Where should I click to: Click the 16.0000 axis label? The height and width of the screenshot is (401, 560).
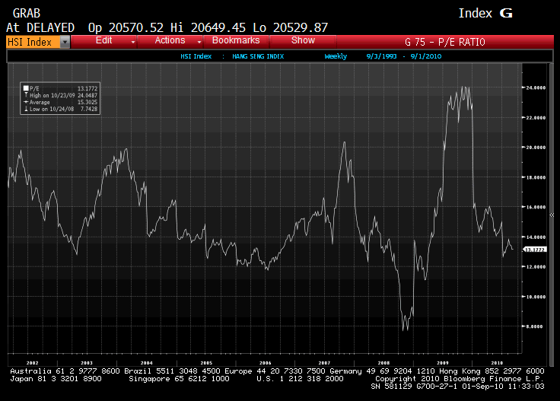[536, 207]
